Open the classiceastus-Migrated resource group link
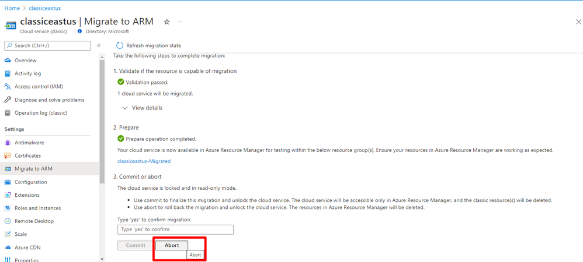 tap(144, 161)
